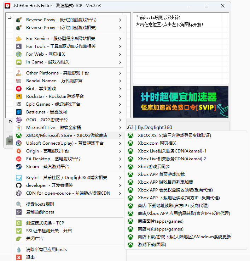This screenshot has width=250, height=261.
Task: Click the wifi icon for 复制当前hosts
Action: tap(19, 212)
